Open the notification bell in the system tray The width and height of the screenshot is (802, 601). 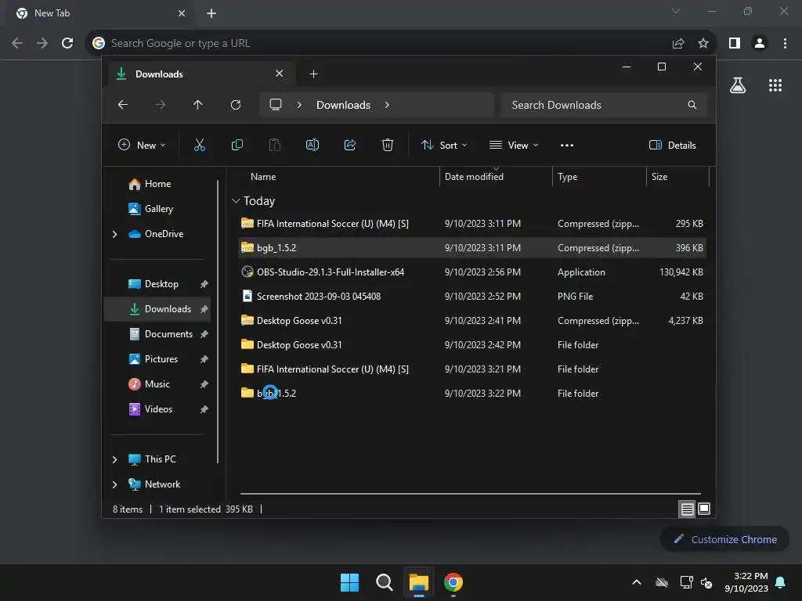coord(781,582)
